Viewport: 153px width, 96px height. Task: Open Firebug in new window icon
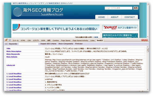(145, 40)
